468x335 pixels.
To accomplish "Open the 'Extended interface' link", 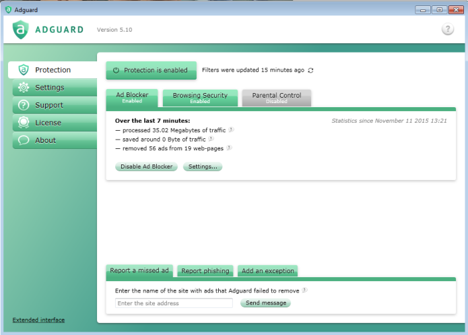I will coord(38,320).
